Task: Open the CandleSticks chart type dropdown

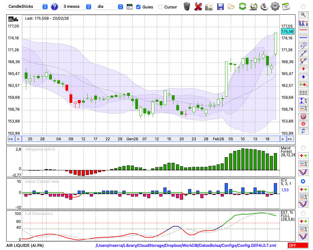Action: [28, 7]
